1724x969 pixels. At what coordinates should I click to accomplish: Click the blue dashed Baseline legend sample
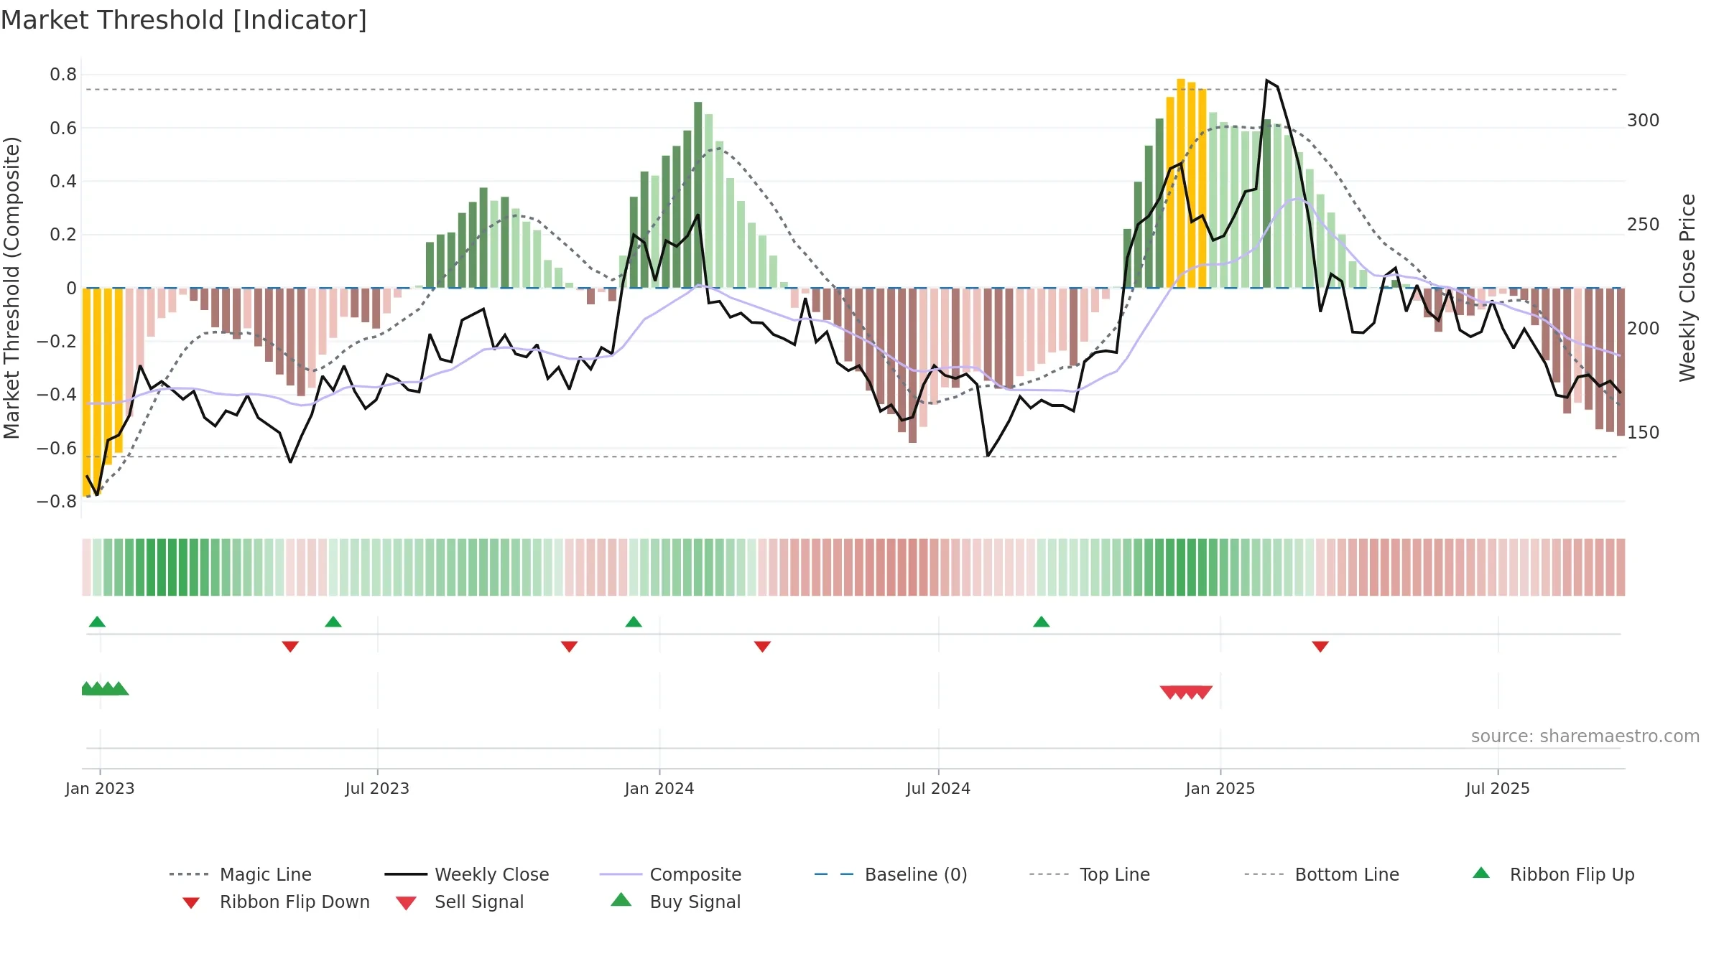[x=834, y=874]
